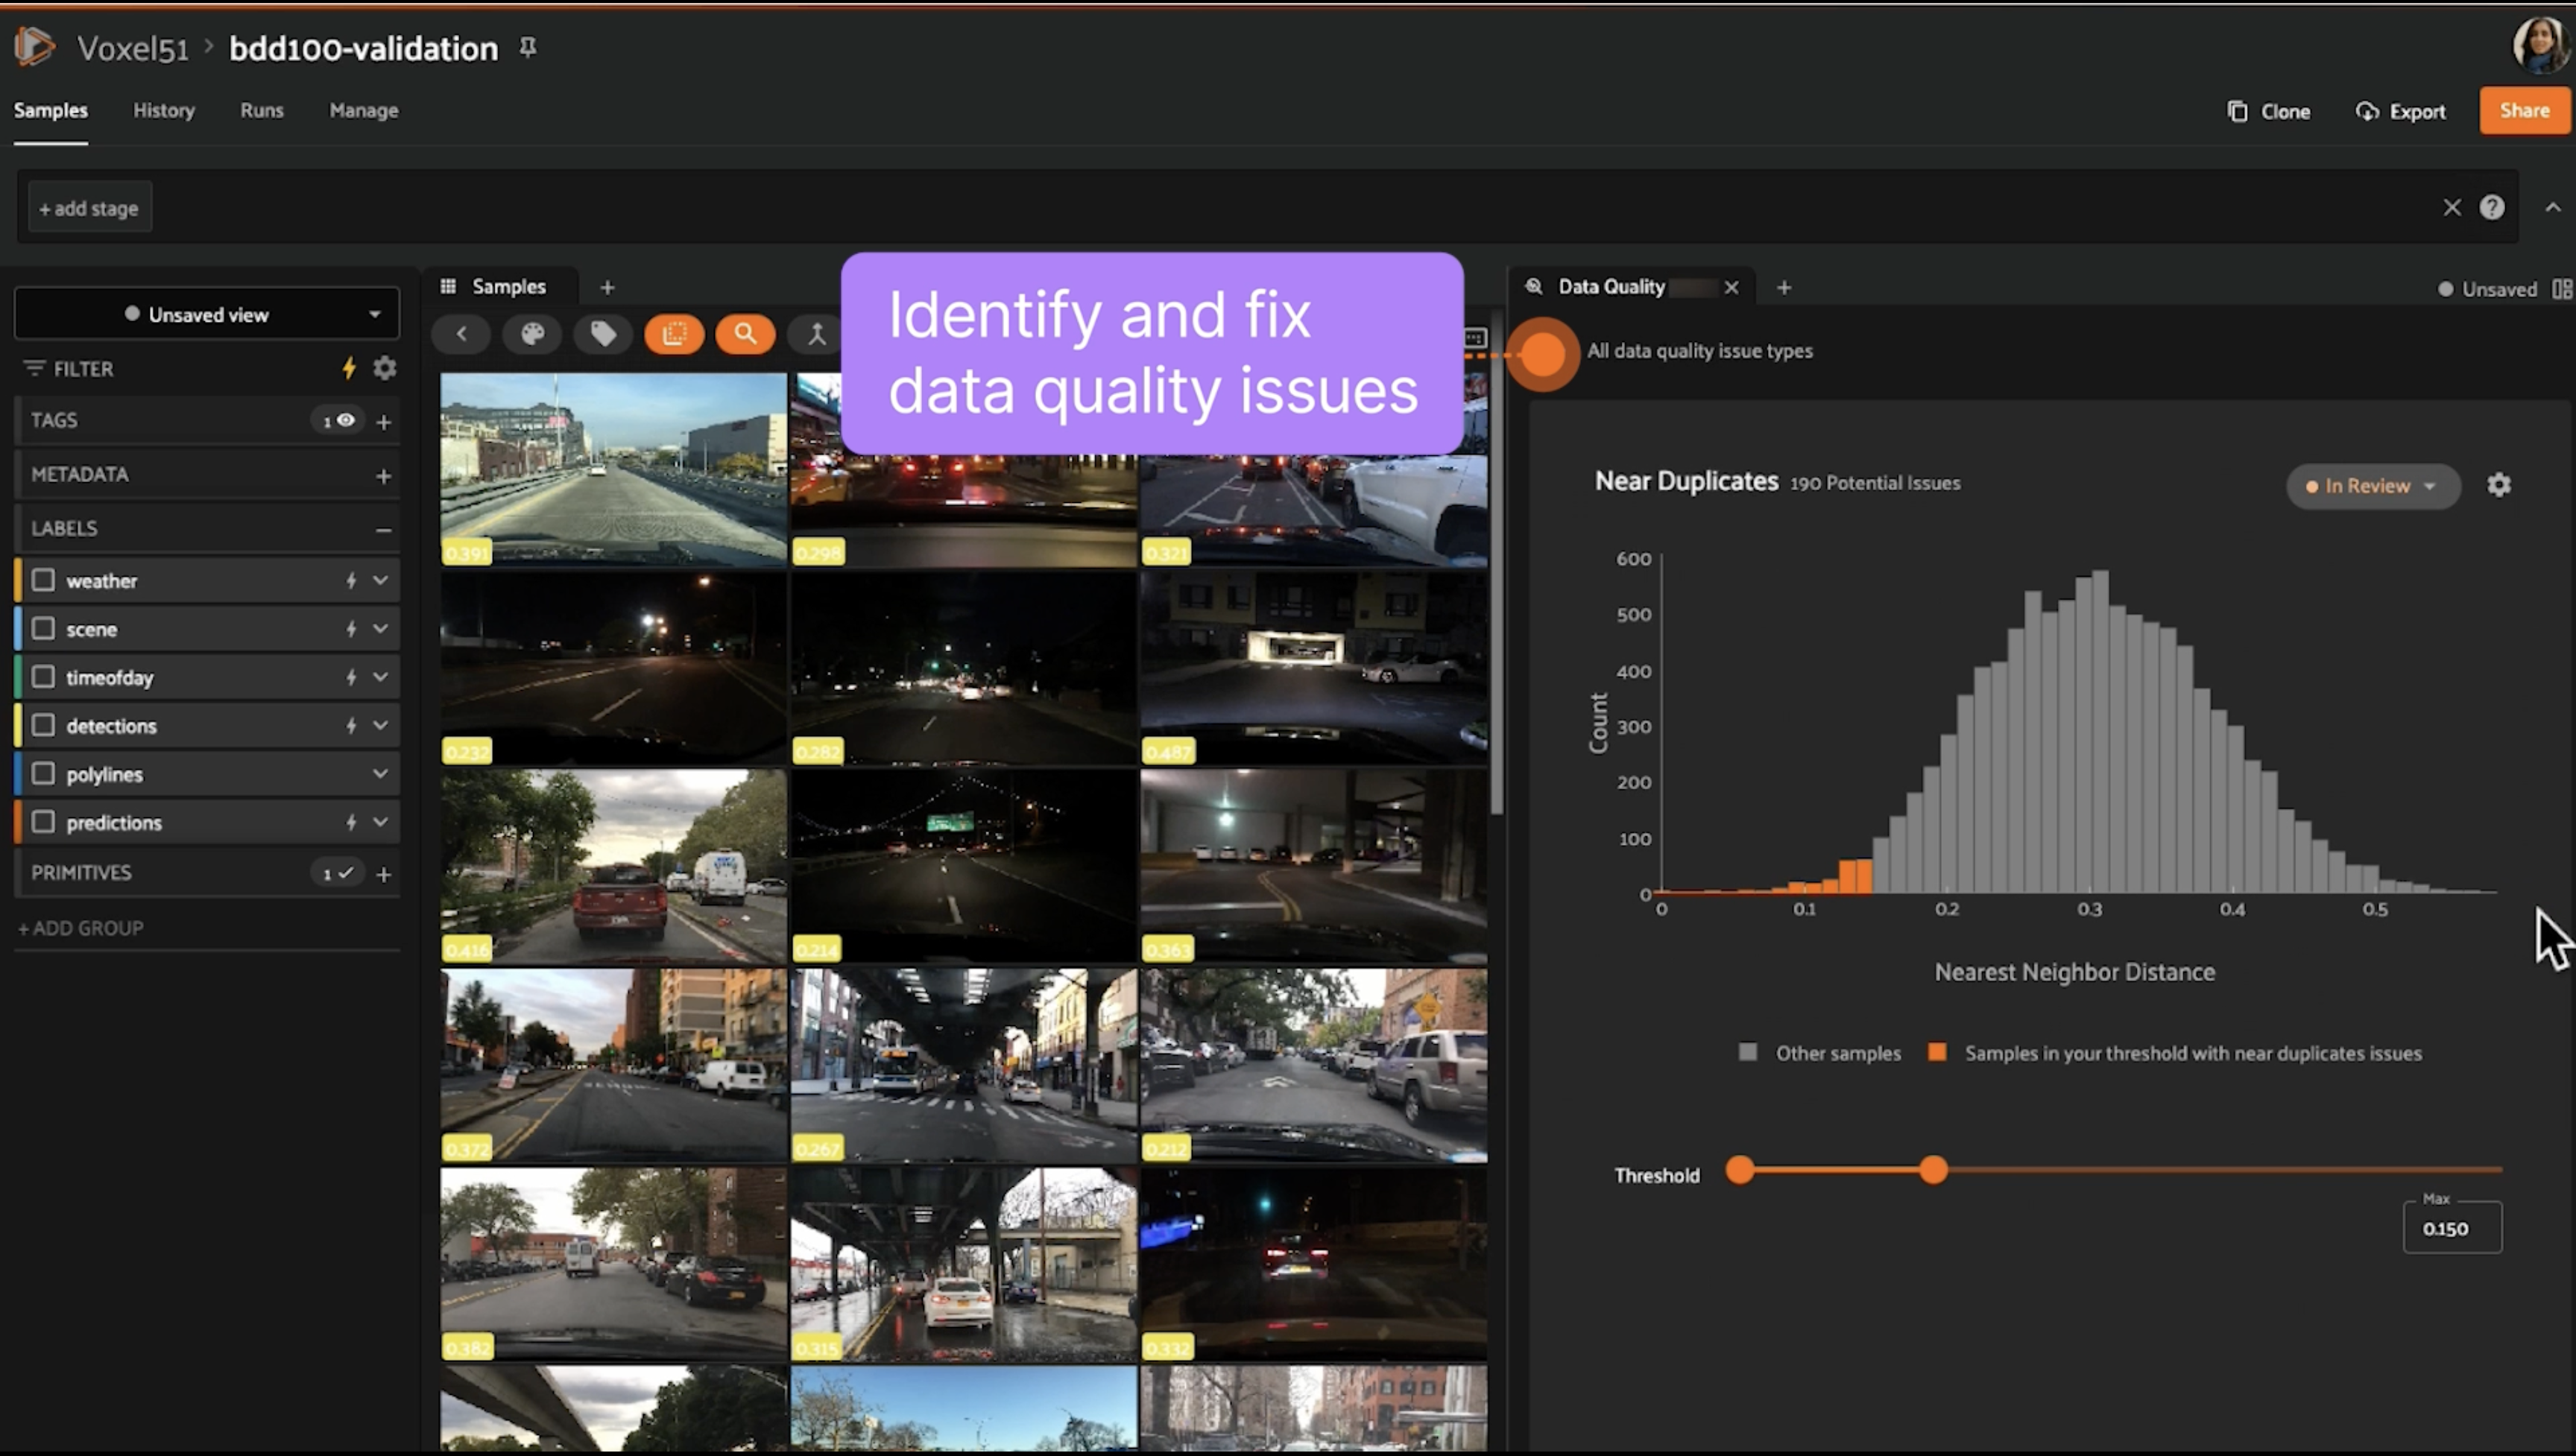2576x1456 pixels.
Task: Click the right threshold slider handle
Action: pyautogui.click(x=1933, y=1169)
